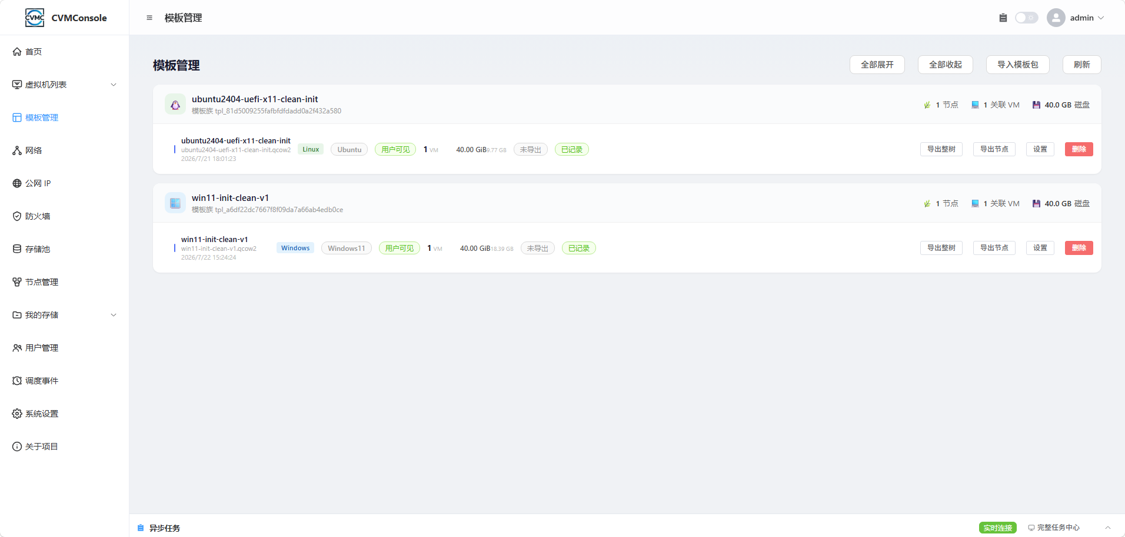This screenshot has height=537, width=1125.
Task: Click 导出整树 for win11 template
Action: tap(941, 248)
